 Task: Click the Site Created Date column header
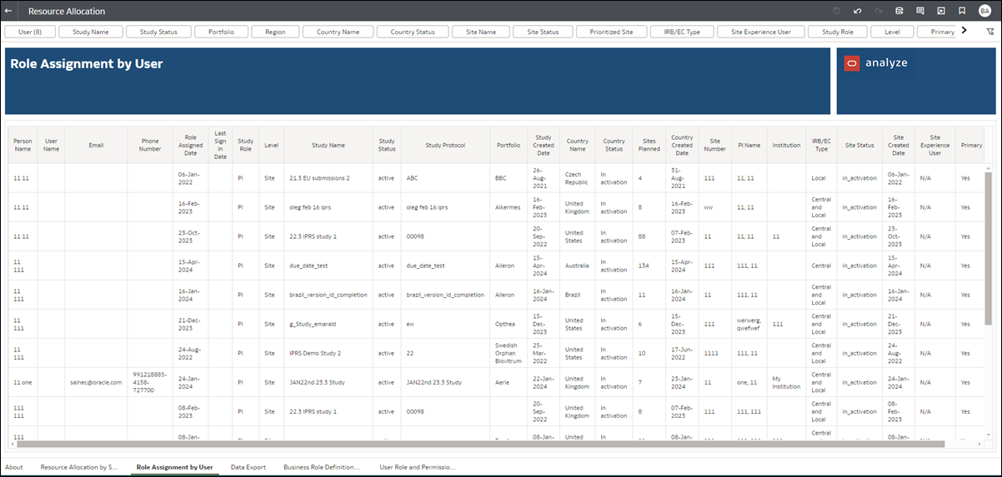click(x=898, y=145)
